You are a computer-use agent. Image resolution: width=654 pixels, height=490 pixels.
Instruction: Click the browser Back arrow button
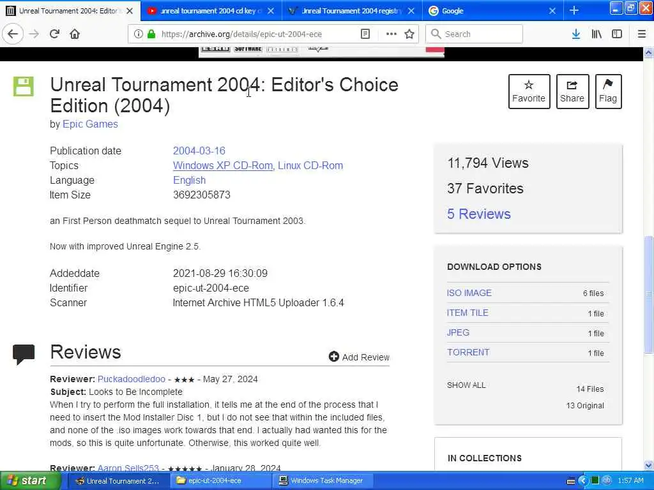pyautogui.click(x=13, y=34)
